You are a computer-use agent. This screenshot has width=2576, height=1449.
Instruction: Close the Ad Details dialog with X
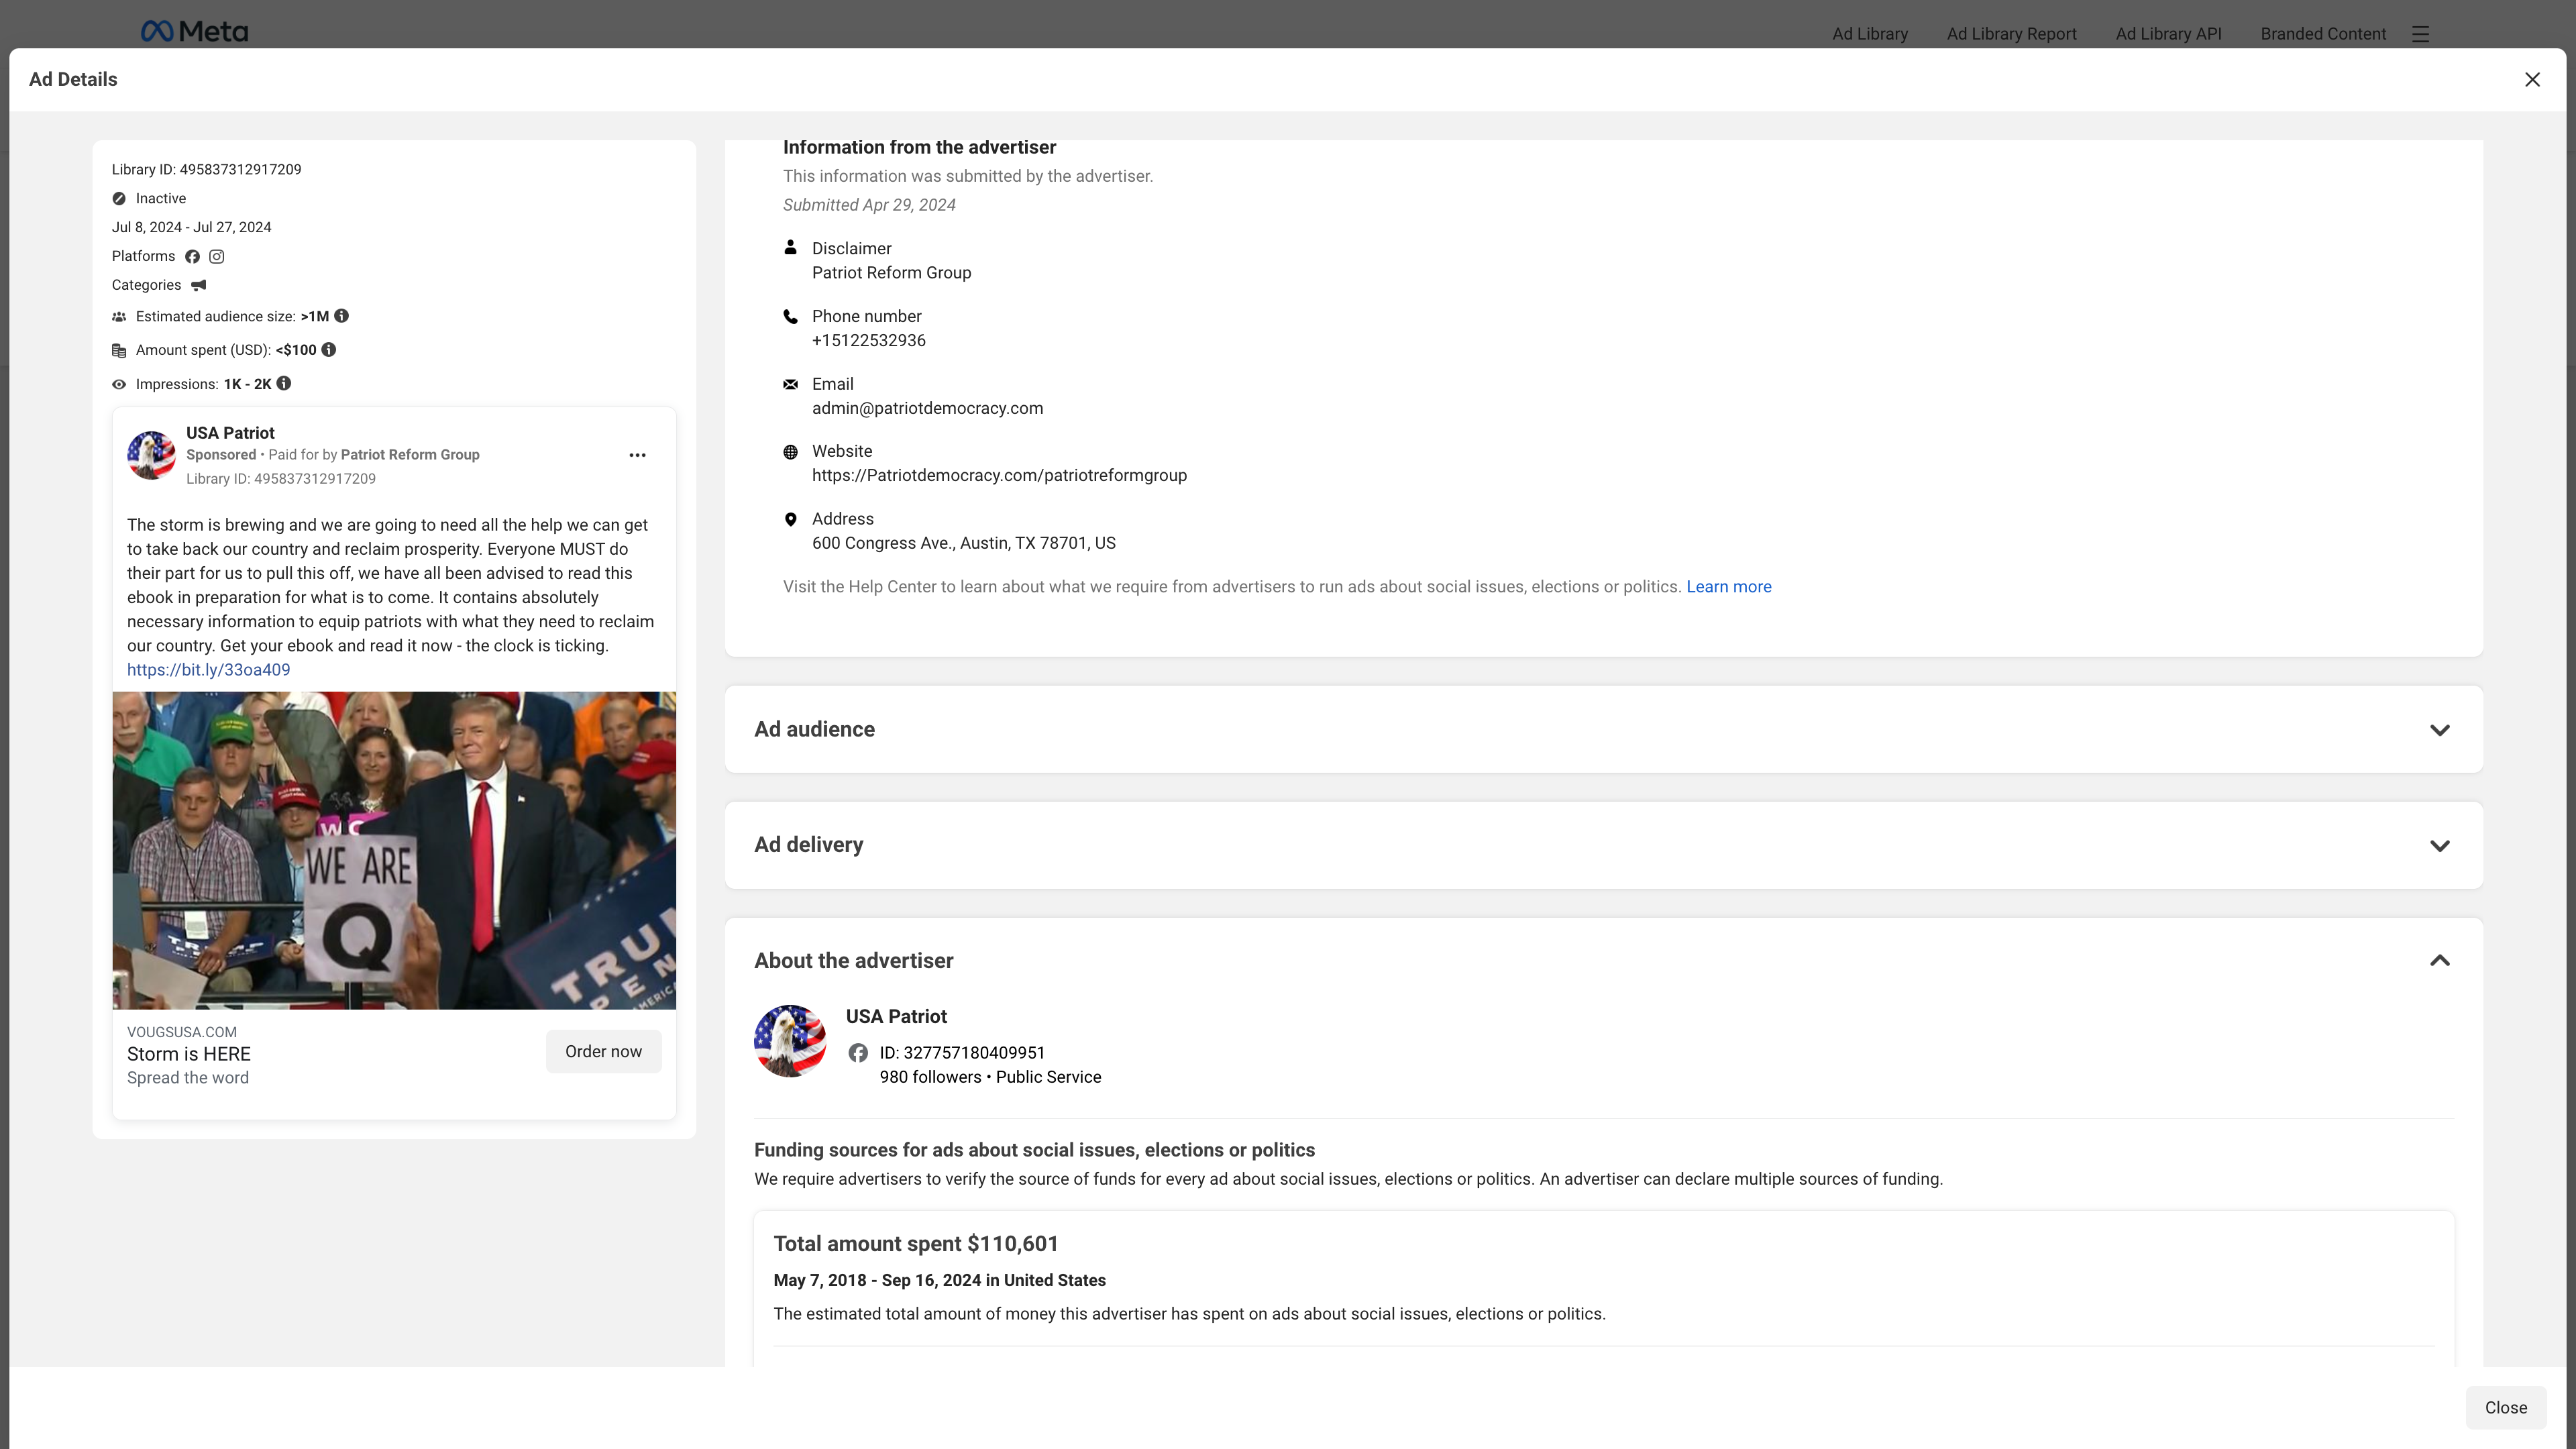pos(2532,80)
